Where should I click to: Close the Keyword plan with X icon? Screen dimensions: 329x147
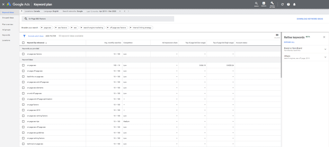tap(3, 4)
